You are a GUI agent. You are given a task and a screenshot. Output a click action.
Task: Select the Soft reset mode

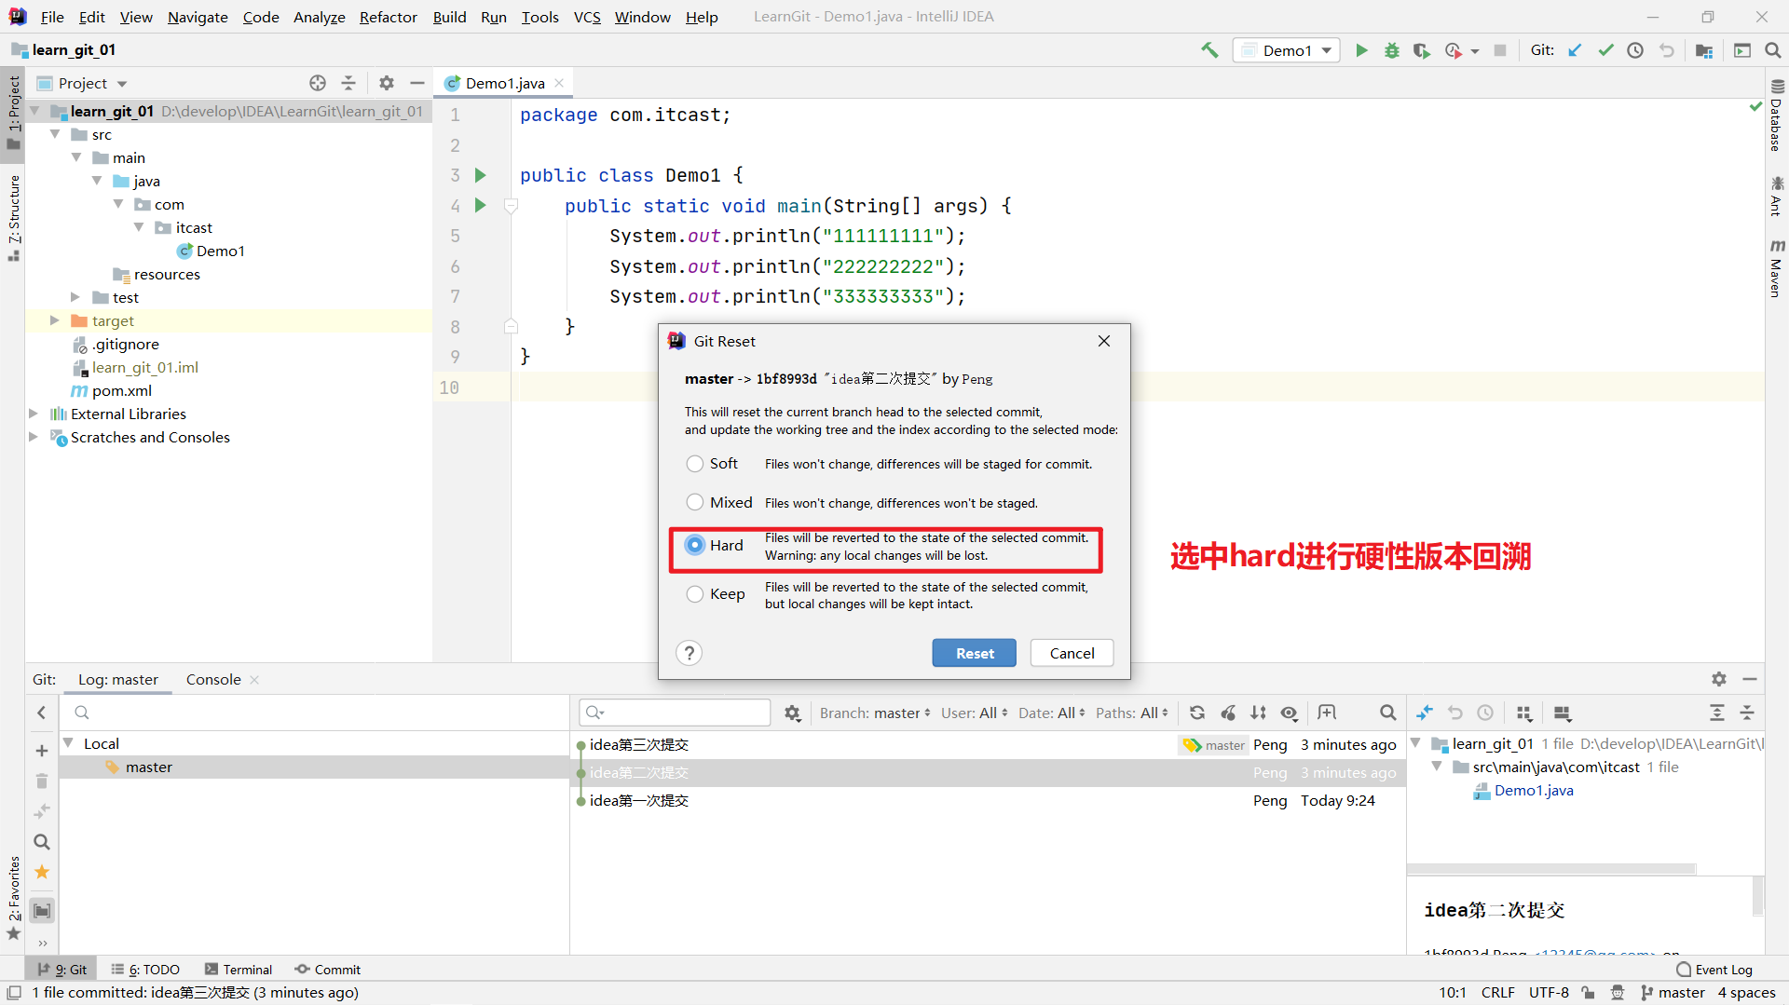695,464
